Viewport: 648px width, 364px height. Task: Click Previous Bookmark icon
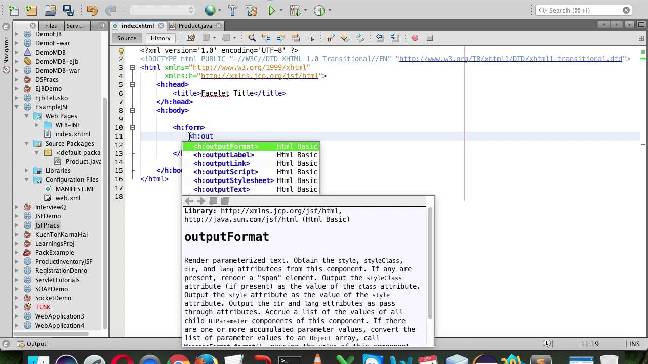point(330,38)
